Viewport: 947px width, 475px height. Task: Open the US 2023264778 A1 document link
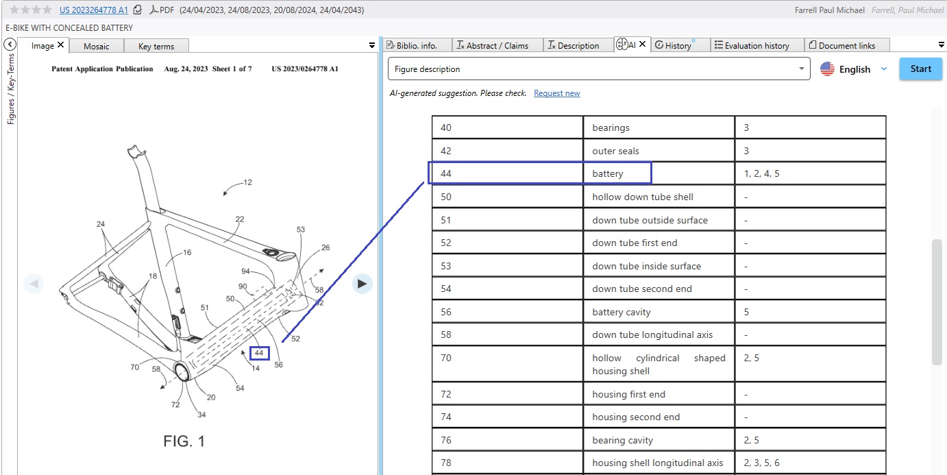93,10
